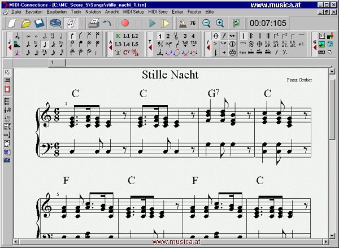Open the Bearbeiten menu
This screenshot has width=339, height=248.
click(x=56, y=12)
